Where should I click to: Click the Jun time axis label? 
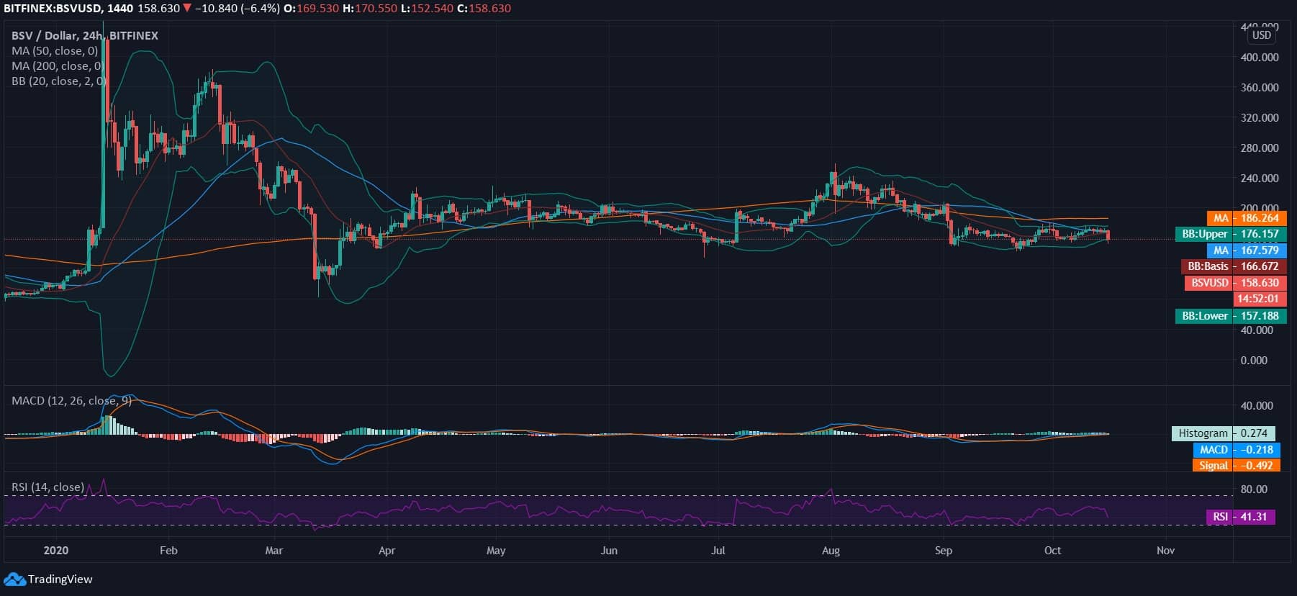click(609, 551)
